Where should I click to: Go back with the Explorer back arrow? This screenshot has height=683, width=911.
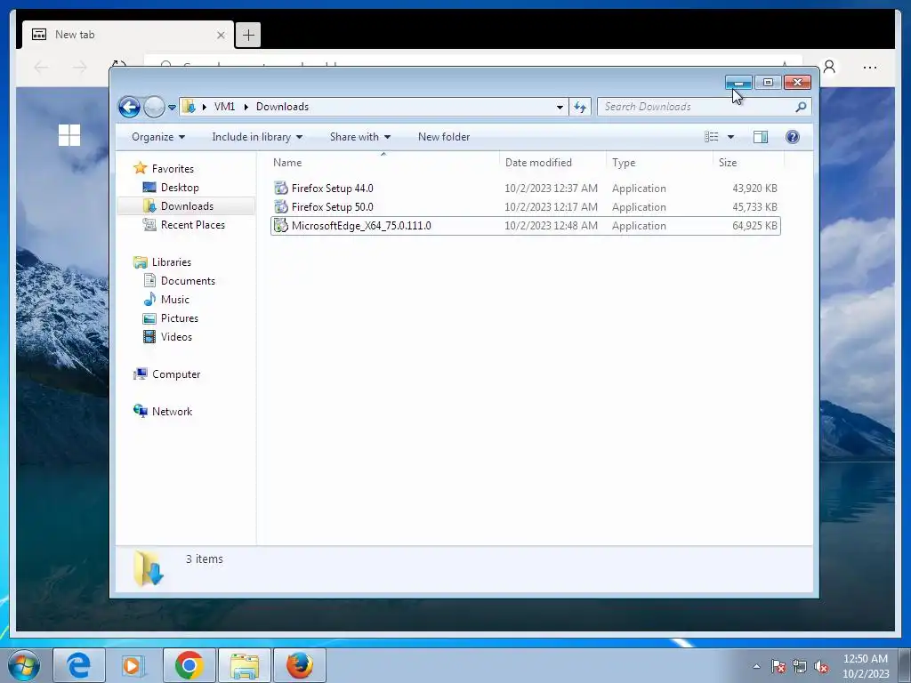tap(129, 107)
